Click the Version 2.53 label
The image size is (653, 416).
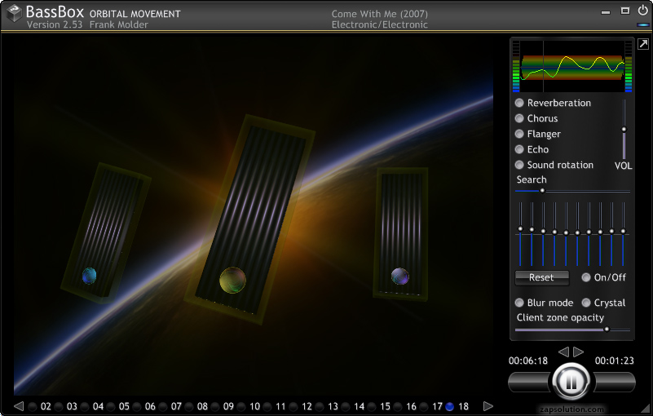55,24
